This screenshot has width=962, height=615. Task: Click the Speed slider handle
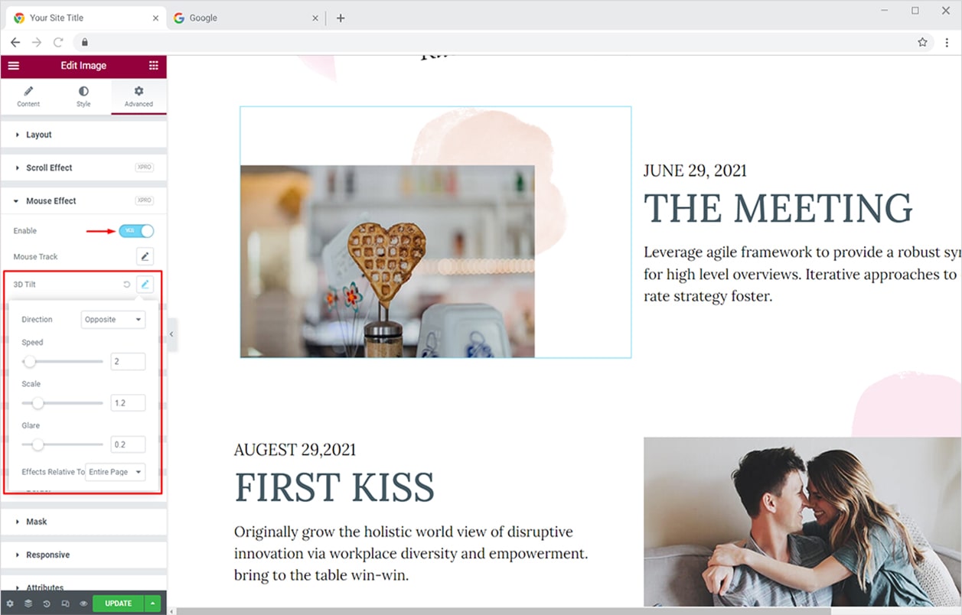point(29,361)
